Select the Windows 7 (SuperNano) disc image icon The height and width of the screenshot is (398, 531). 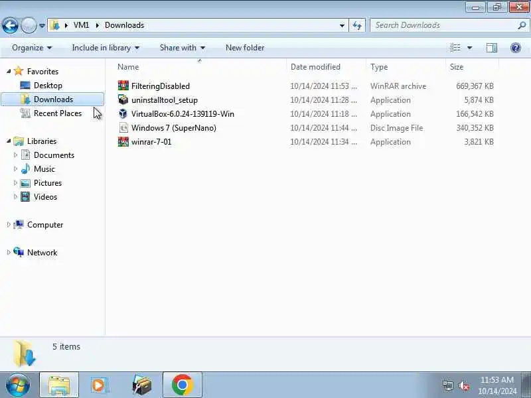tap(123, 127)
